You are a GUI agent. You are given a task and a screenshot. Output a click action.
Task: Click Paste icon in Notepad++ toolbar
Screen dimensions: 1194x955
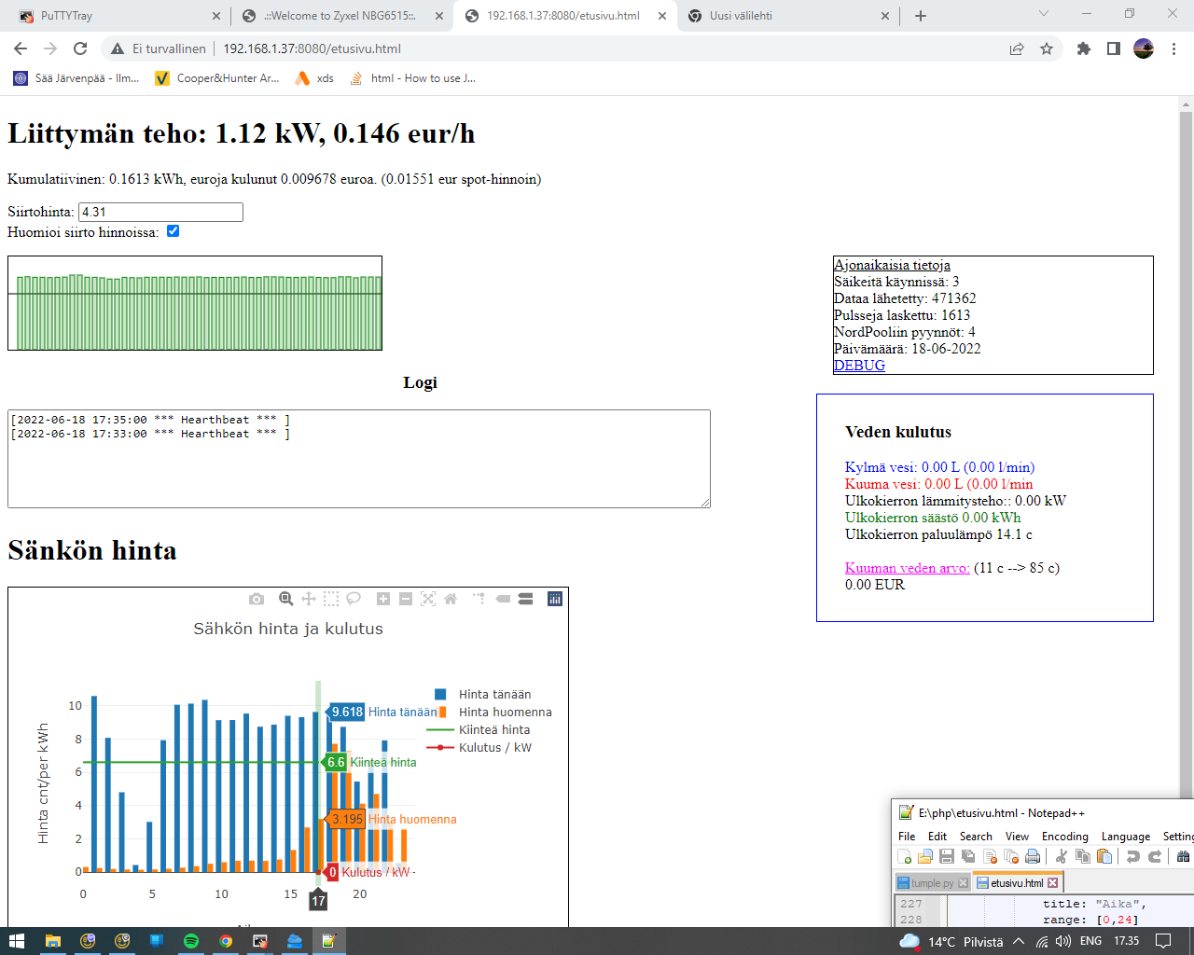tap(1104, 856)
